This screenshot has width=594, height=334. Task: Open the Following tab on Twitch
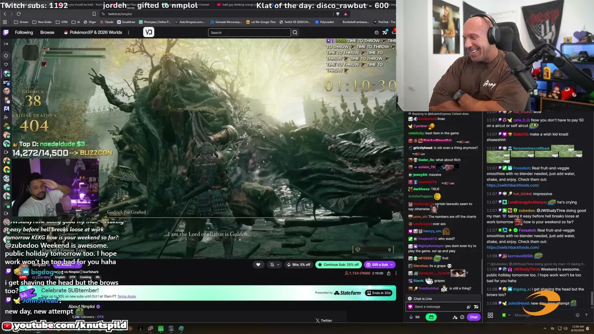coord(24,32)
